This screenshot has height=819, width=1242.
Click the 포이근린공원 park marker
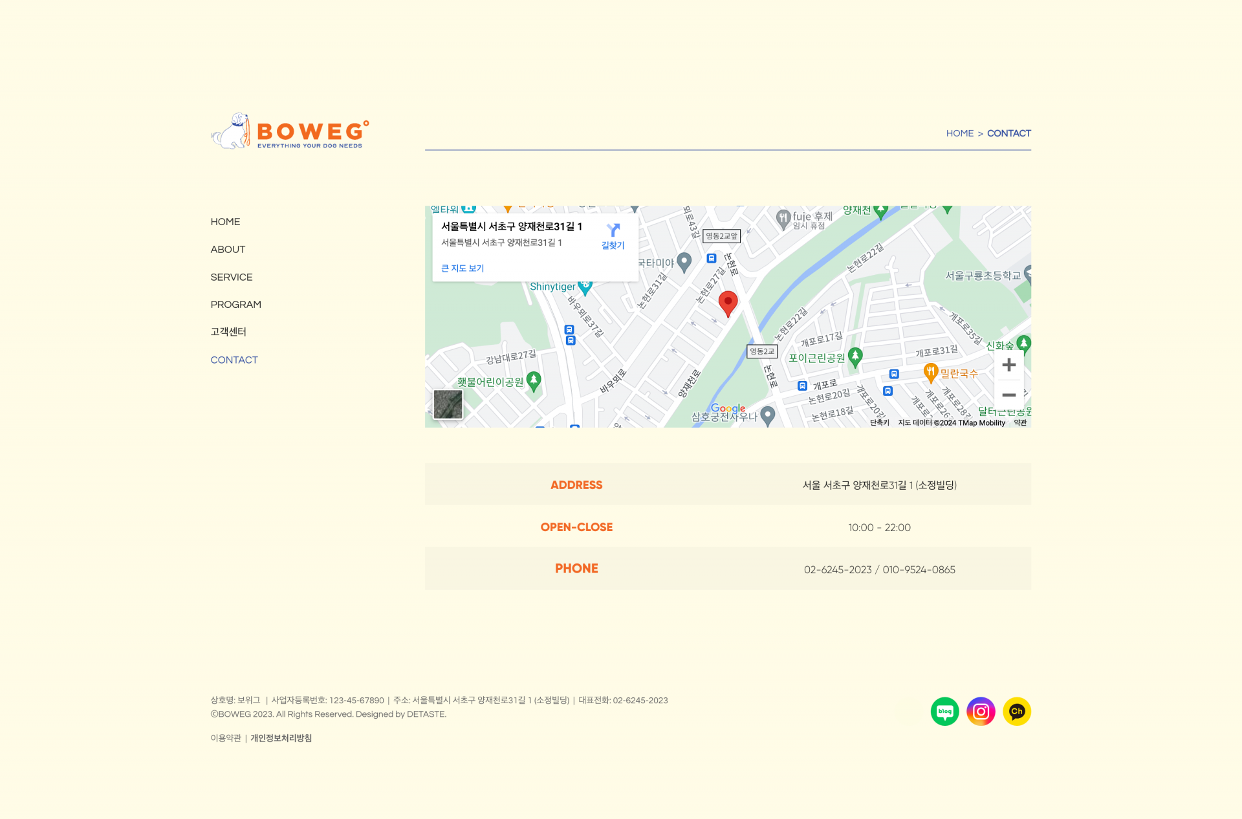855,356
